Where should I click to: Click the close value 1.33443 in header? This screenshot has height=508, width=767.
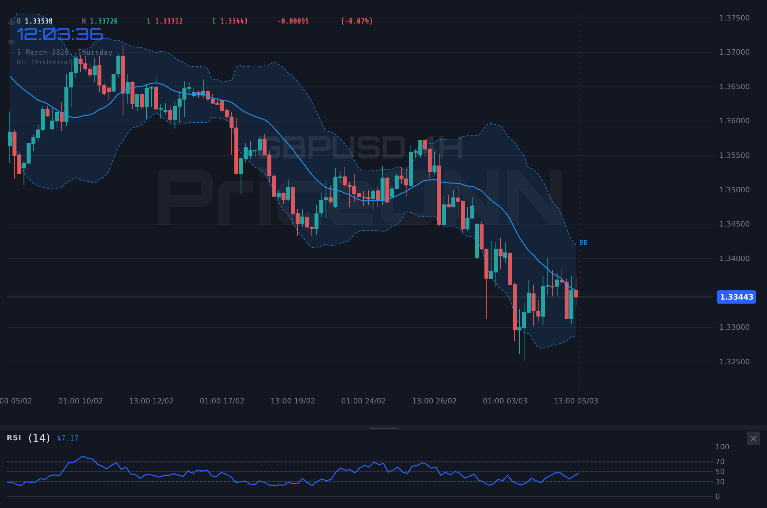pyautogui.click(x=234, y=21)
